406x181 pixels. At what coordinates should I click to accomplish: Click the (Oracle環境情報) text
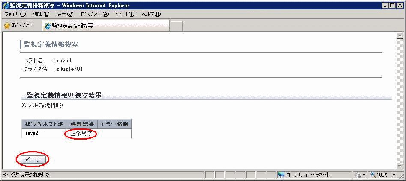(42, 105)
